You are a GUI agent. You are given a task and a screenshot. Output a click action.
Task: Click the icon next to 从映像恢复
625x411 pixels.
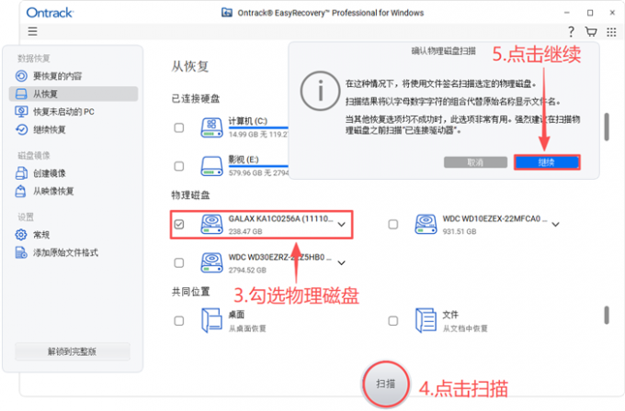21,192
